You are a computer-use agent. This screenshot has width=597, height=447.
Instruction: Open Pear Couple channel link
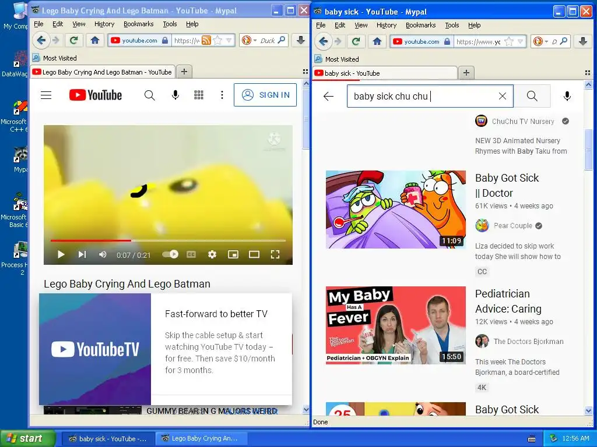coord(512,225)
